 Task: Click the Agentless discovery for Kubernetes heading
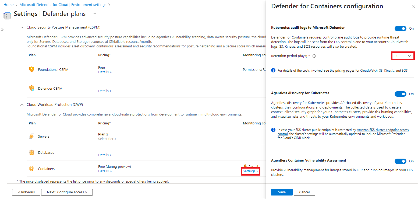(x=300, y=93)
